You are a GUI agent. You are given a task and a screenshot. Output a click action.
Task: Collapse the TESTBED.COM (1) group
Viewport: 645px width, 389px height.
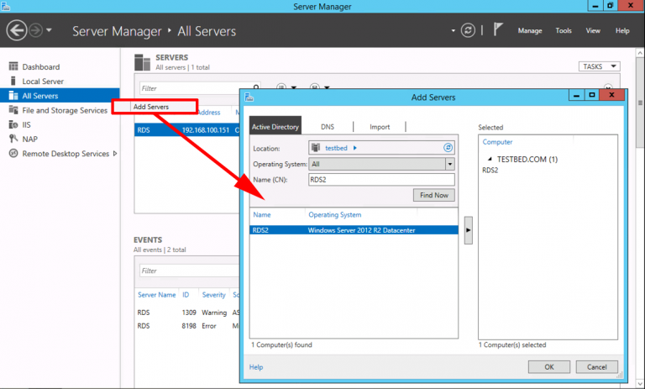click(x=490, y=159)
